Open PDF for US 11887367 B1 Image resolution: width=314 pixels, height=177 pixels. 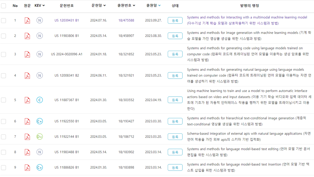coord(27,100)
